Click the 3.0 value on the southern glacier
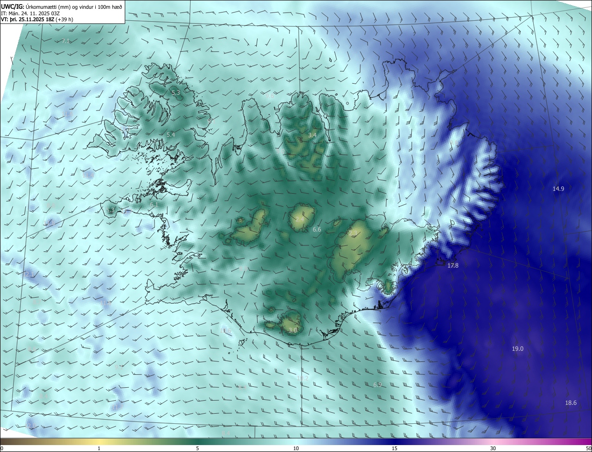 [x=293, y=330]
